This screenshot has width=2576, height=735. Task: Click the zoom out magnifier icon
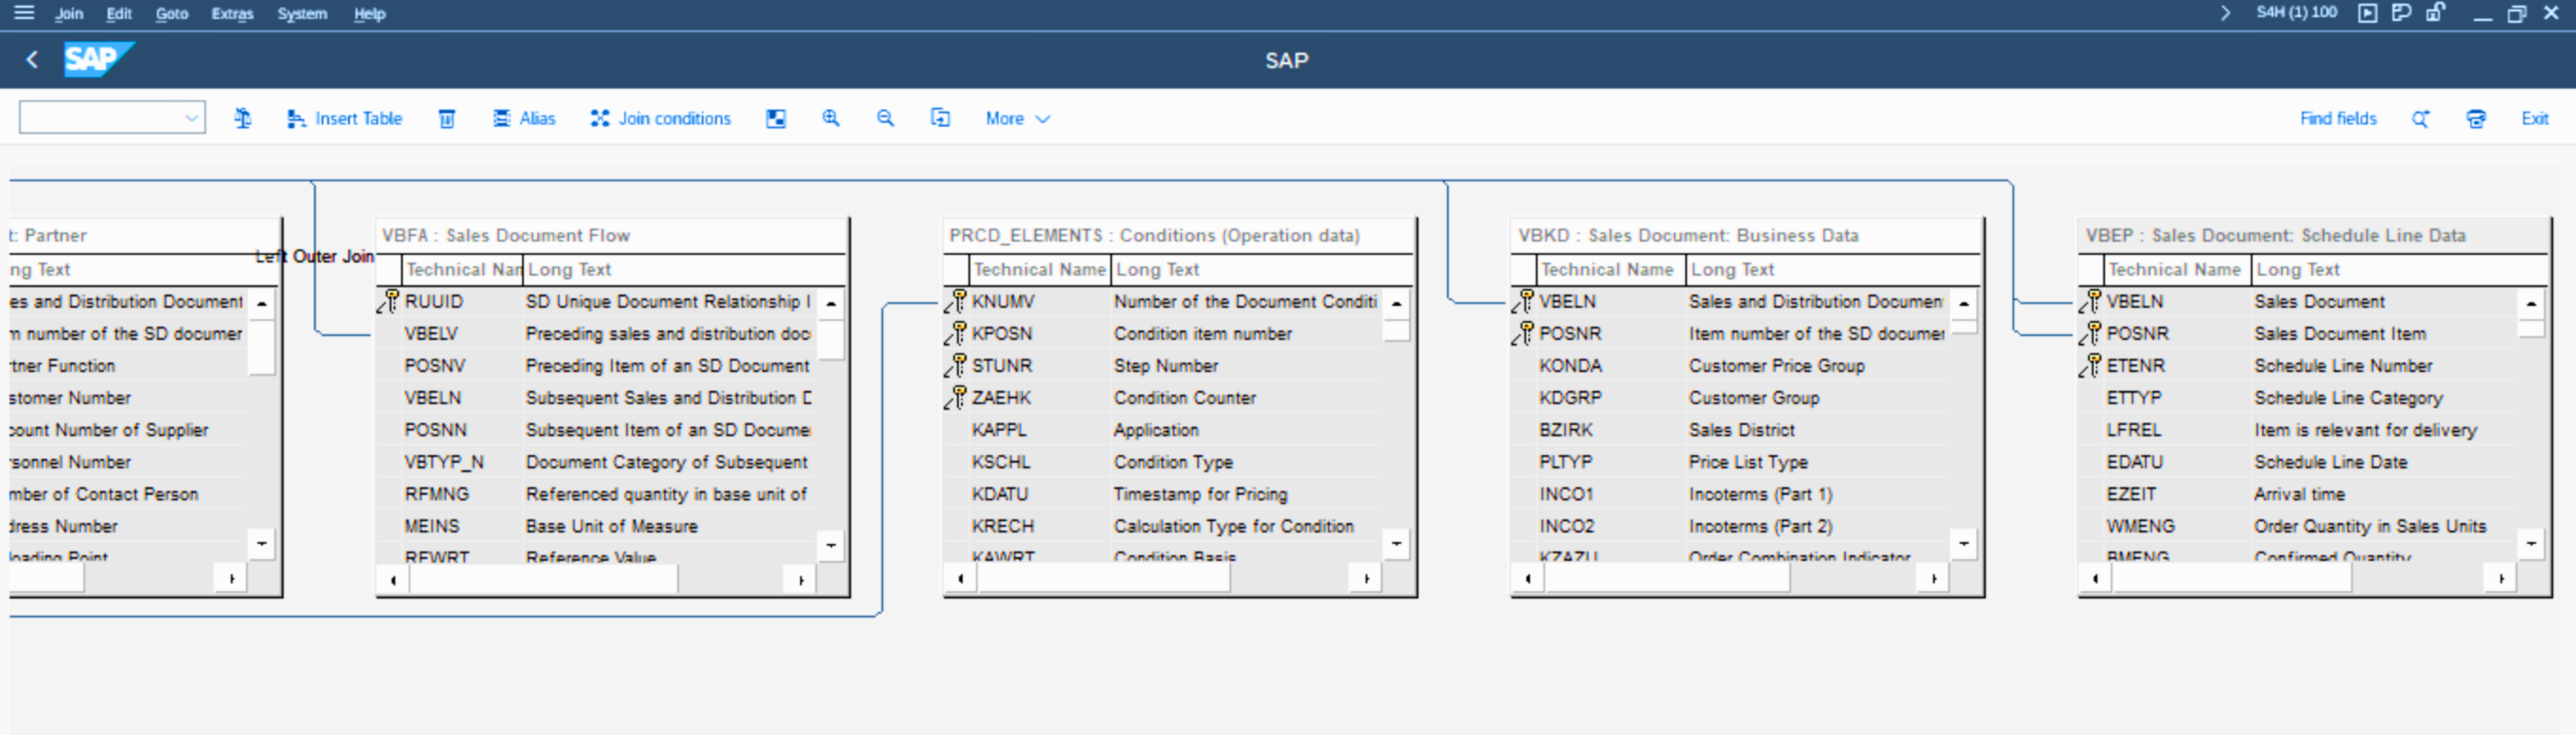[885, 119]
